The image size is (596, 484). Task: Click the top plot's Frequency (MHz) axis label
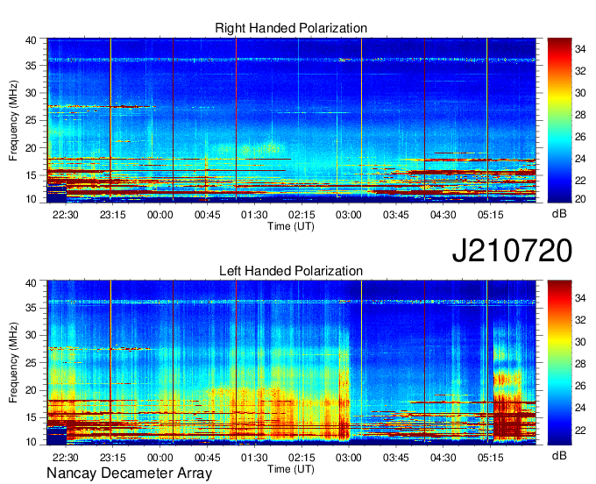[x=13, y=120]
